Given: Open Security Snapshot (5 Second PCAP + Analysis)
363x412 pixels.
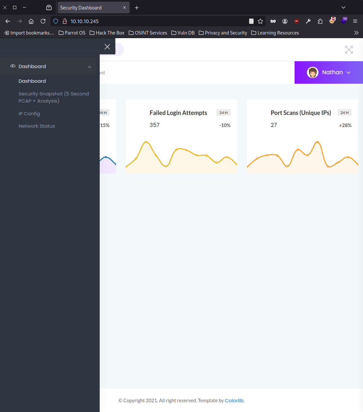Looking at the screenshot, I should pos(54,97).
